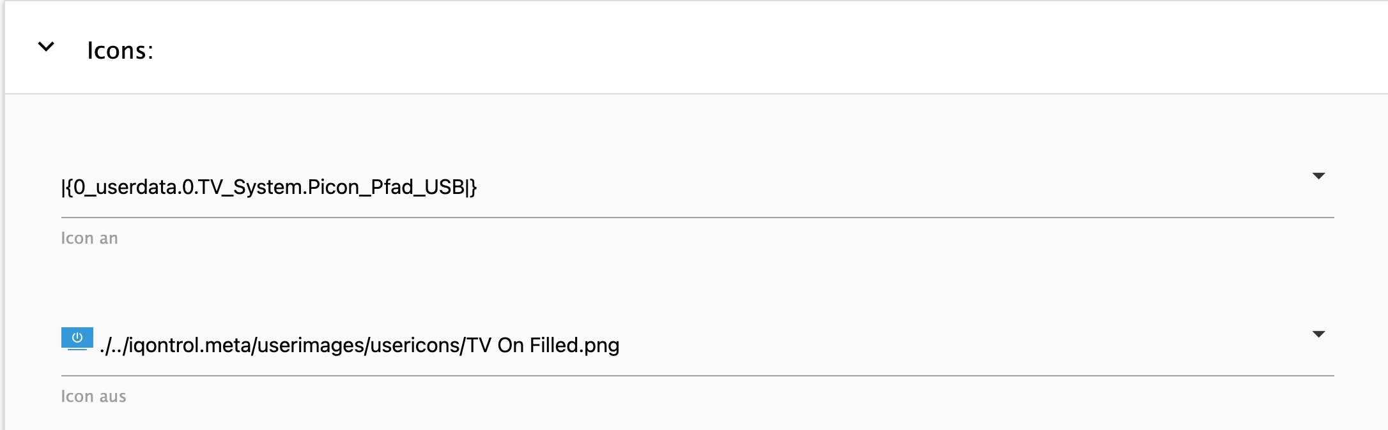This screenshot has height=430, width=1388.
Task: Click the "TV On Filled.png" filename text
Action: (x=543, y=345)
